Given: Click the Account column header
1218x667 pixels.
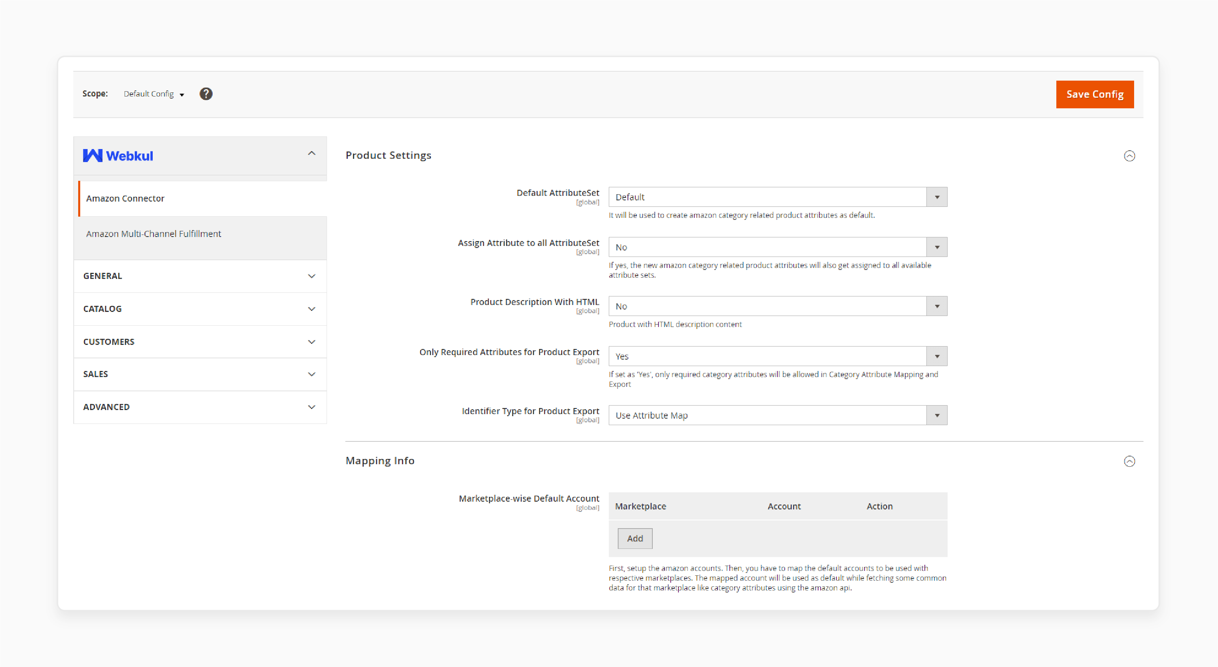Looking at the screenshot, I should pos(784,506).
